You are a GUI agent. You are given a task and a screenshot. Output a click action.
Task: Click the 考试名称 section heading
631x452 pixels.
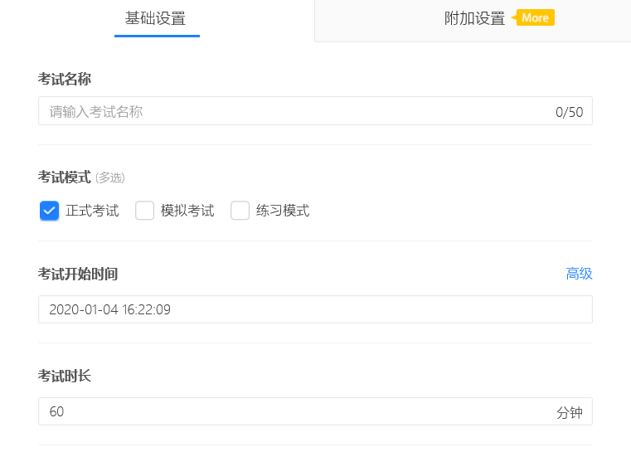(65, 79)
